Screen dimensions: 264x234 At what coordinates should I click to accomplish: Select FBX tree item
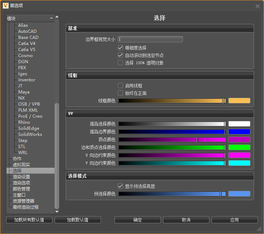(22, 68)
